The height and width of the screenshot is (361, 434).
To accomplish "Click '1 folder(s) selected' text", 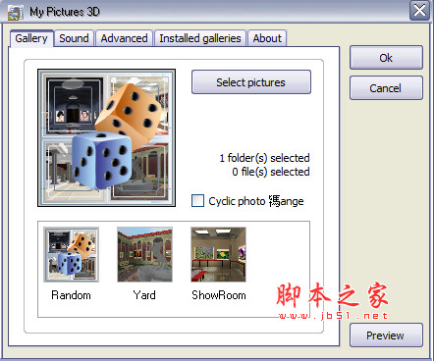I will pos(264,158).
